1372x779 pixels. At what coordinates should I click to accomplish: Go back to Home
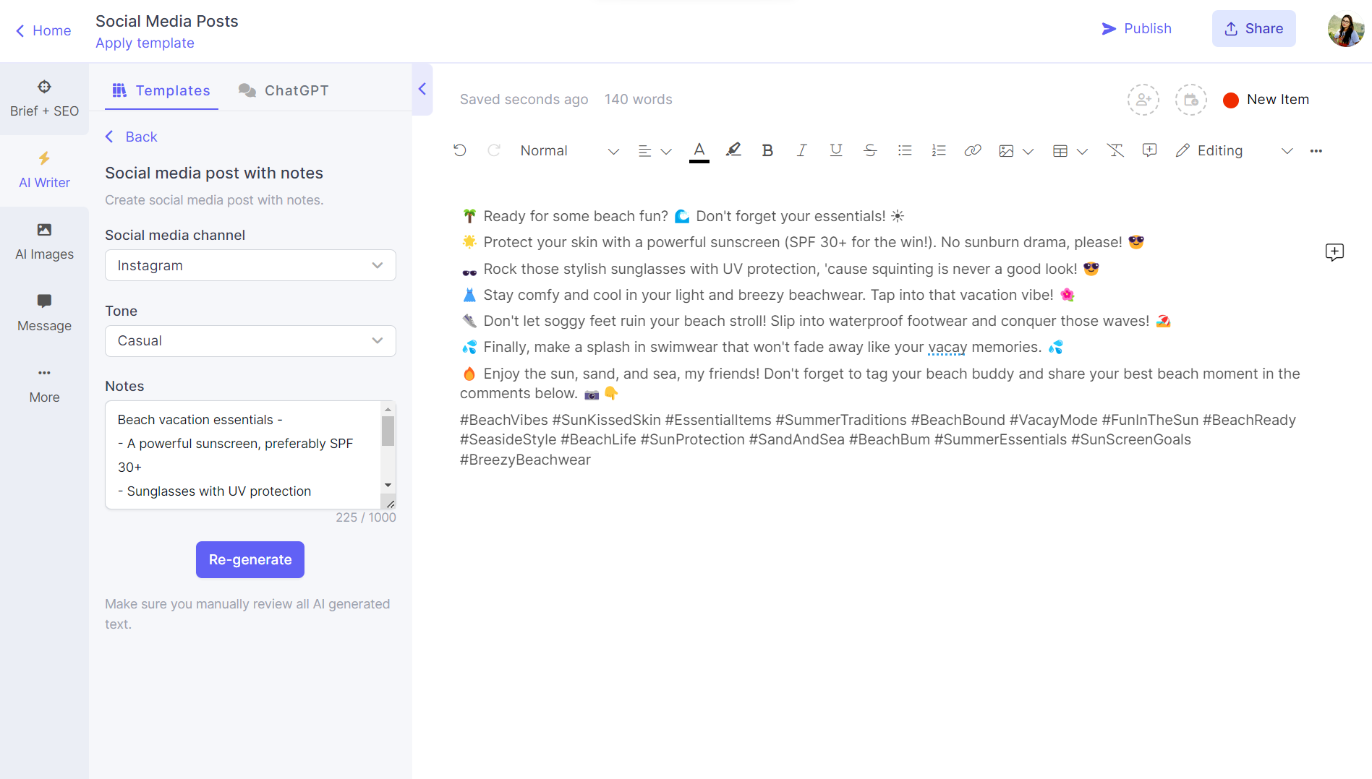click(x=43, y=30)
